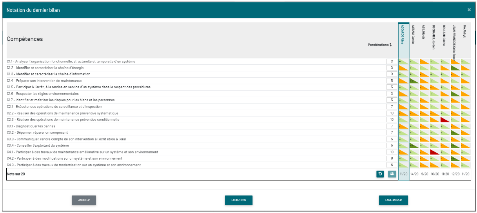This screenshot has height=213, width=477.
Task: Select the ACCARDO Aline column header
Action: coord(403,35)
